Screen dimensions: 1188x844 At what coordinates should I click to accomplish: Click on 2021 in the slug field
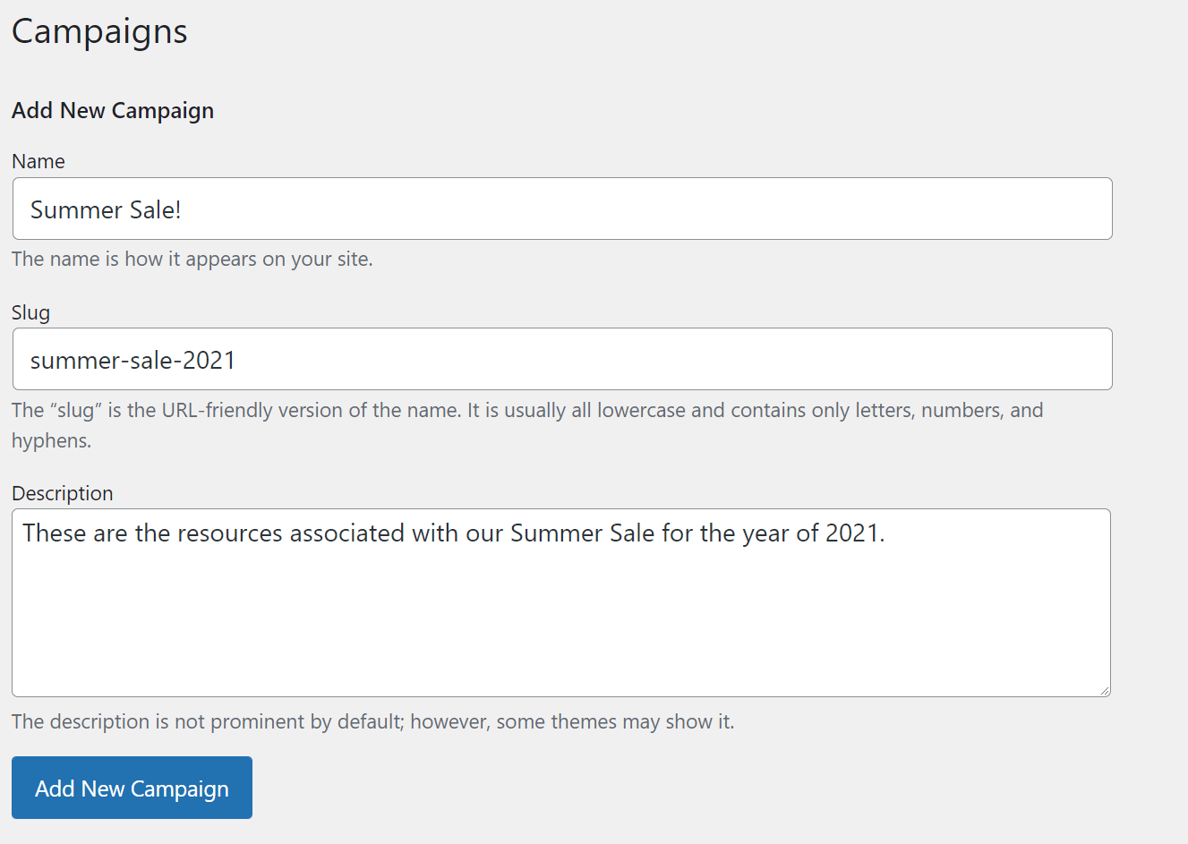click(x=209, y=361)
